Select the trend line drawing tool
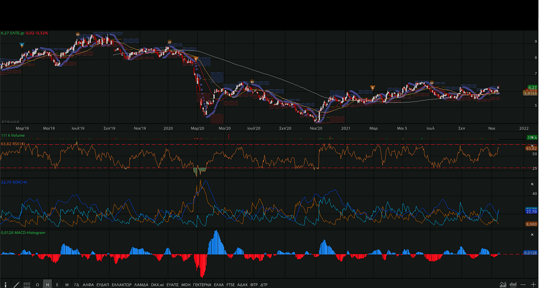 [x=16, y=284]
